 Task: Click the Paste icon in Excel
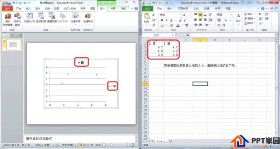point(147,18)
